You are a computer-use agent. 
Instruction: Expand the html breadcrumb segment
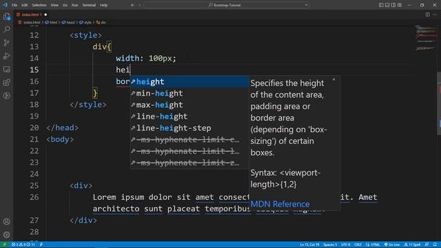point(51,23)
